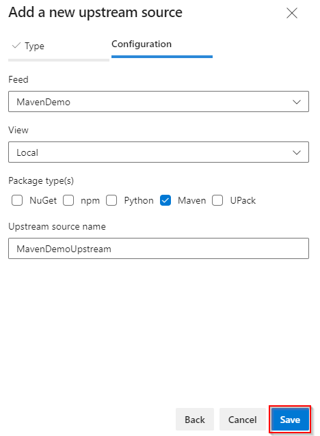Viewport: 320px width, 436px height.
Task: Save the upstream source
Action: click(x=290, y=420)
